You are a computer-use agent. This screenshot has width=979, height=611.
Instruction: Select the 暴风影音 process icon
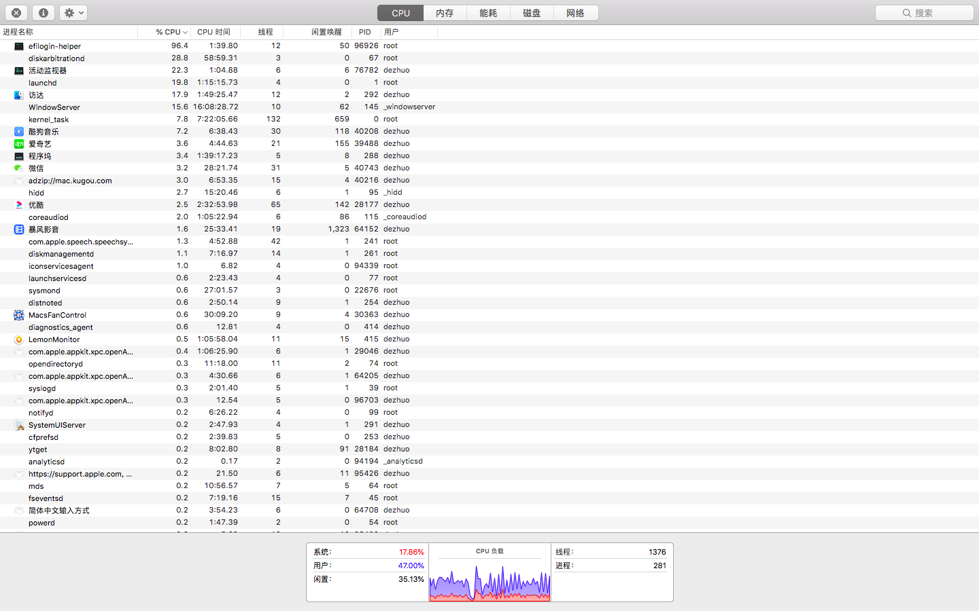19,229
